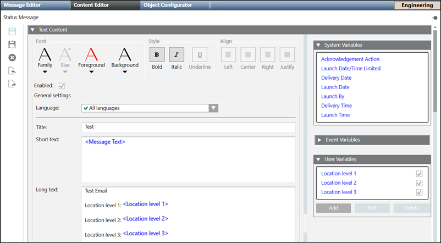Click the Add user variable button
This screenshot has height=243, width=441.
pyautogui.click(x=333, y=208)
